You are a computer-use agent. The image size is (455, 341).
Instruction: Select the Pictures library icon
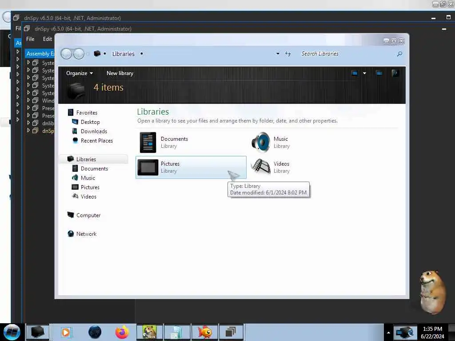(148, 167)
